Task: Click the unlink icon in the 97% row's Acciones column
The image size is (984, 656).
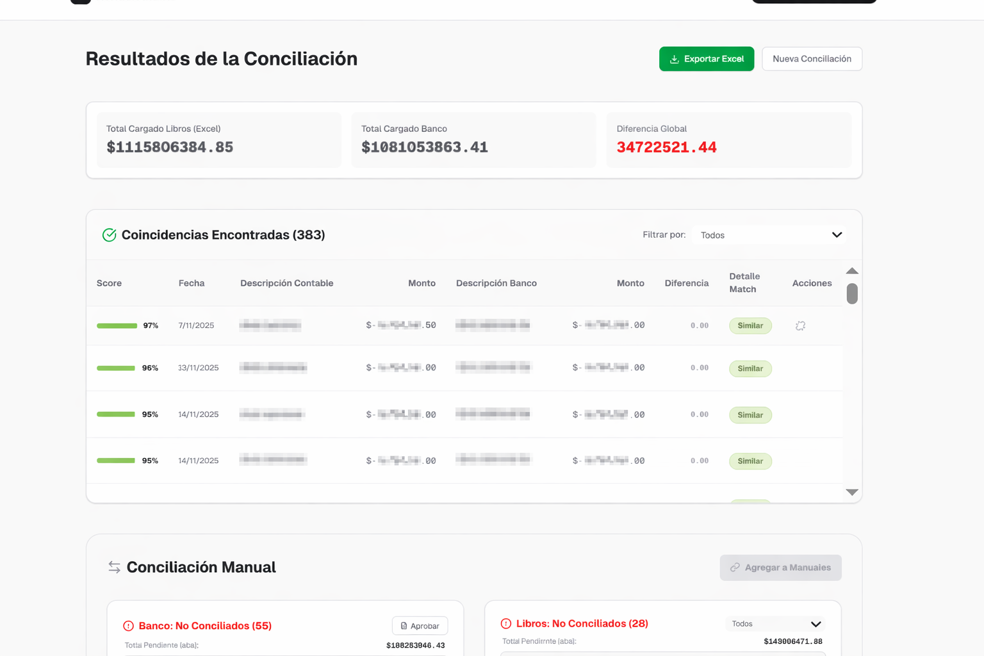Action: pos(799,325)
